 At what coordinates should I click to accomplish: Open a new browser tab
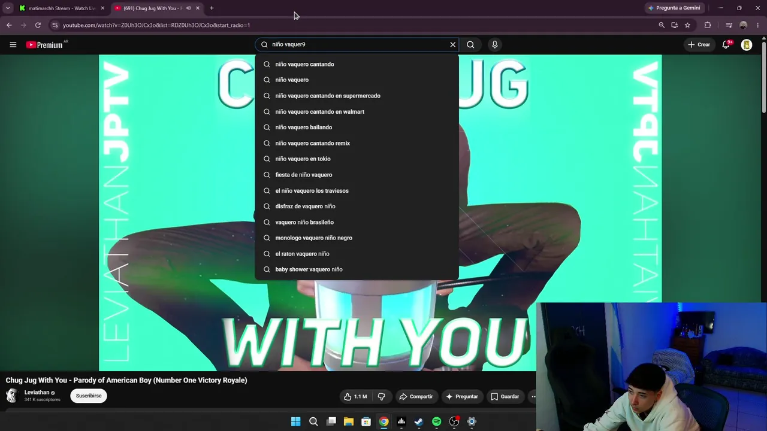pyautogui.click(x=212, y=8)
